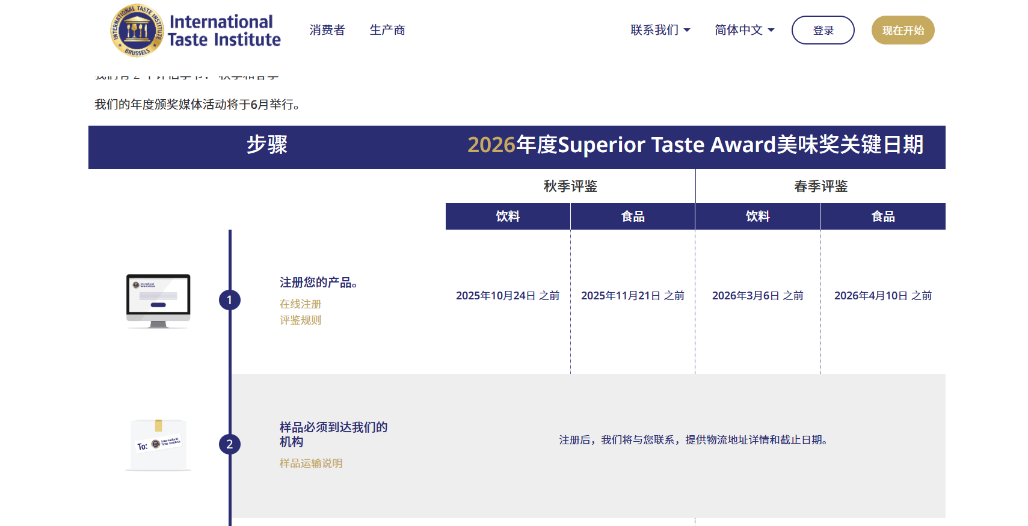The width and height of the screenshot is (1028, 526).
Task: Open the 样品运输说明 shipping instructions link
Action: tap(311, 463)
